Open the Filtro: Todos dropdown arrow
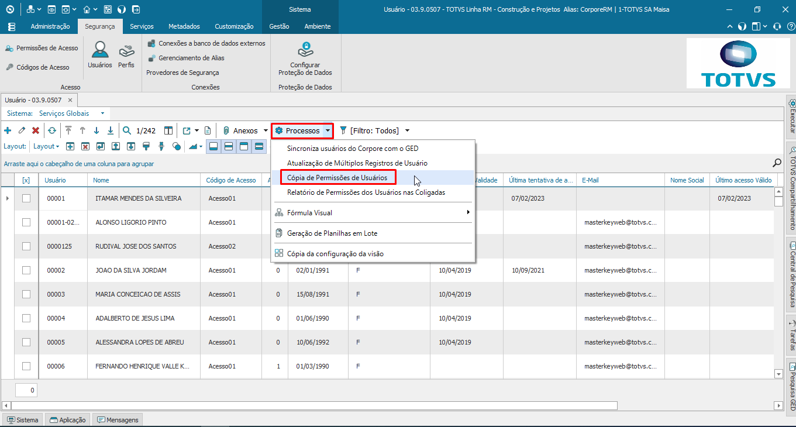Screen dimensions: 796x427 point(407,130)
